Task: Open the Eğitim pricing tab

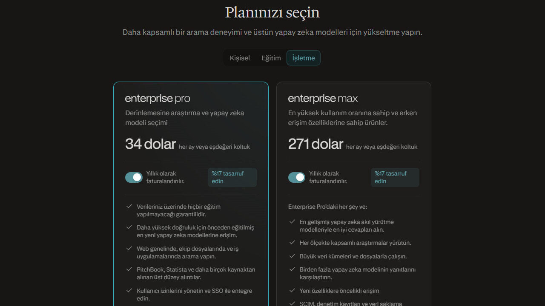Action: (271, 58)
